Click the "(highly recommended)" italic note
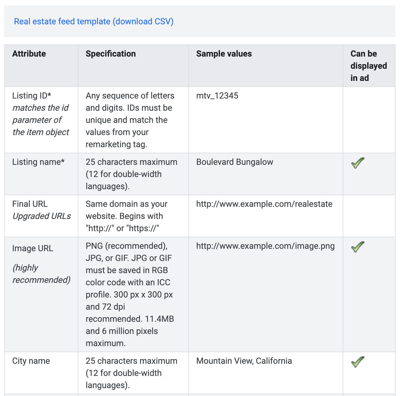The image size is (401, 396). [41, 274]
